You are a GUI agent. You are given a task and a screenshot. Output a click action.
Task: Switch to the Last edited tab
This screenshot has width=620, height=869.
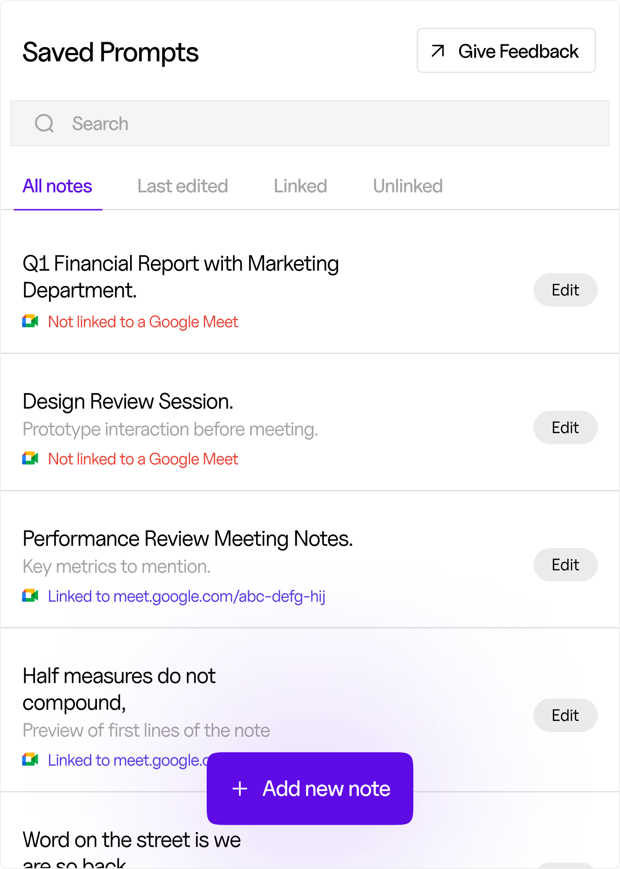(182, 186)
